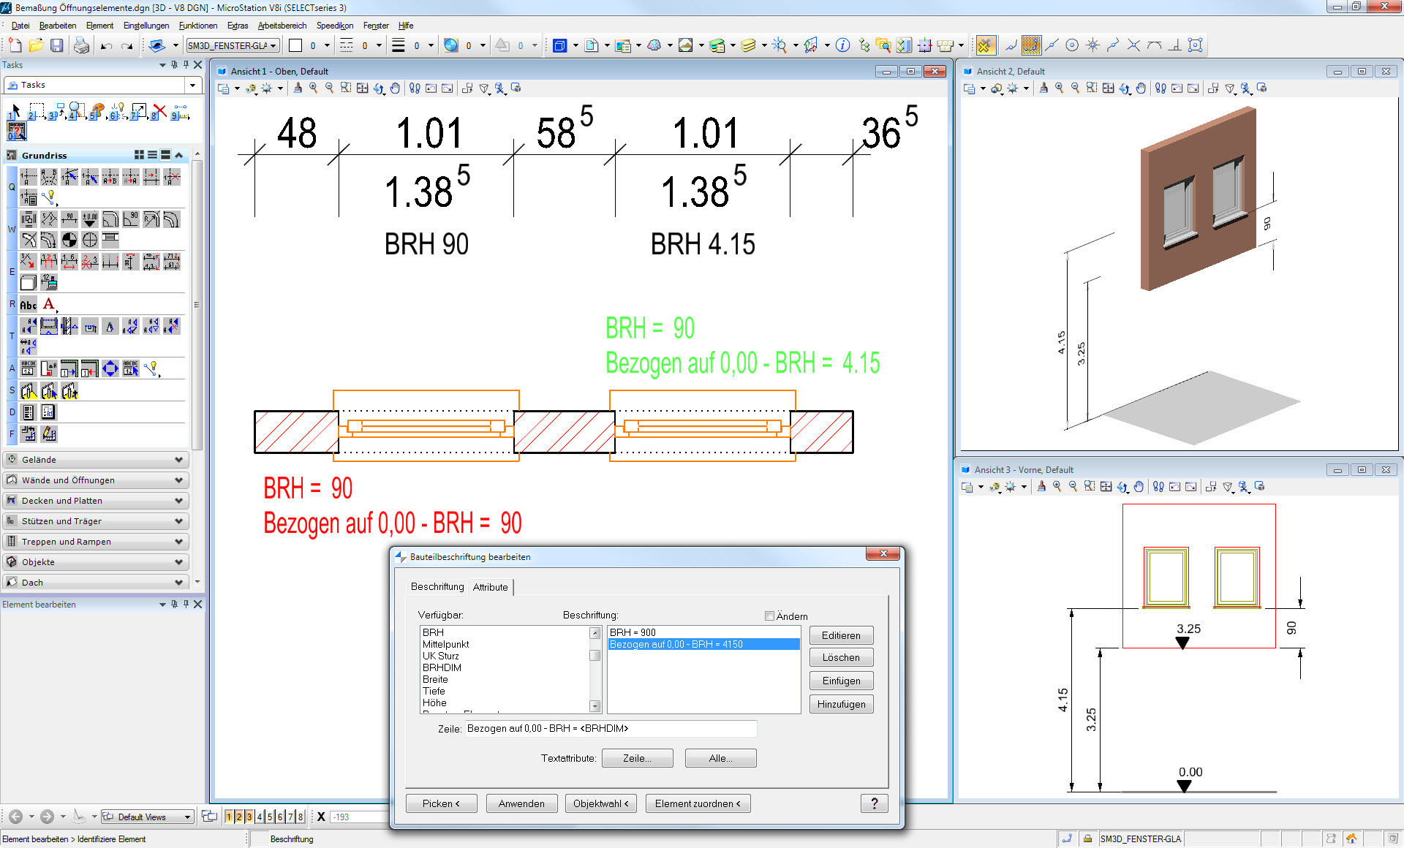Click Zoom In in Ansicht 1 toolbar
The width and height of the screenshot is (1404, 848).
[x=314, y=88]
